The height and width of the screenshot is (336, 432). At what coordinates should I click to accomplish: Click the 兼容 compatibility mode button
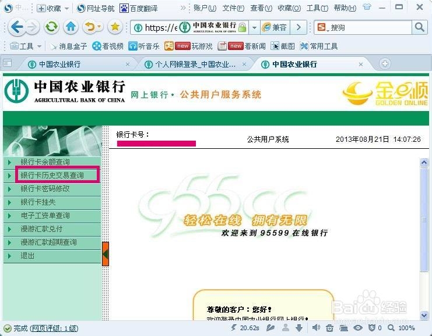click(x=275, y=27)
